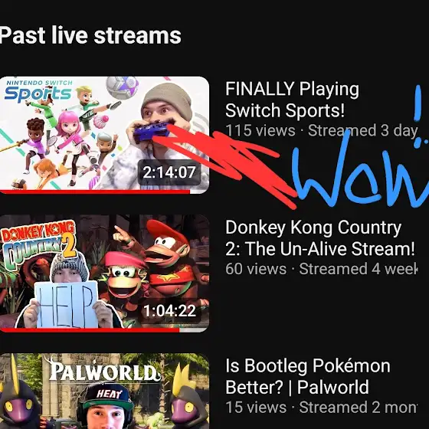Open the Donkey Kong Country 2 thumbnail
429x429 pixels.
coord(104,273)
